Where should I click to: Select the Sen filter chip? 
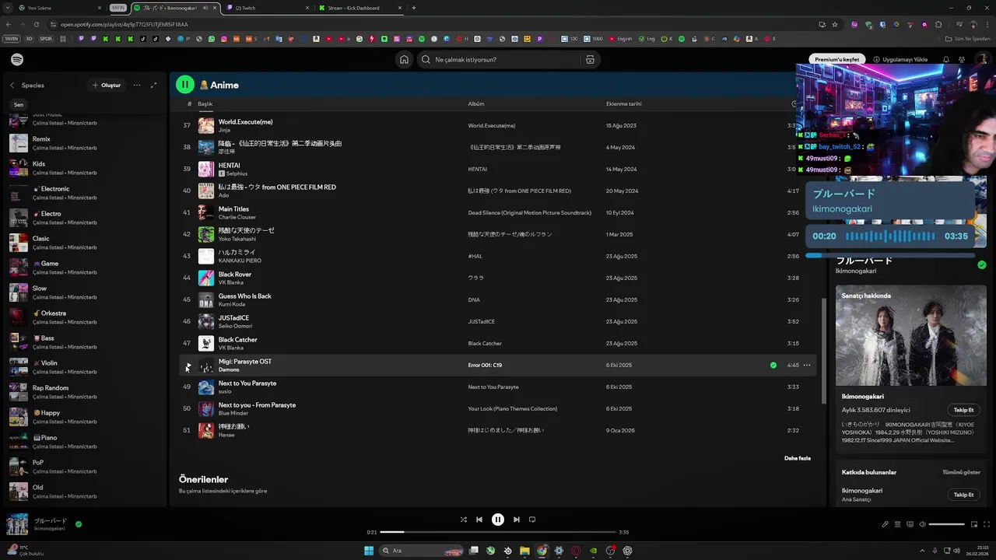(x=19, y=105)
